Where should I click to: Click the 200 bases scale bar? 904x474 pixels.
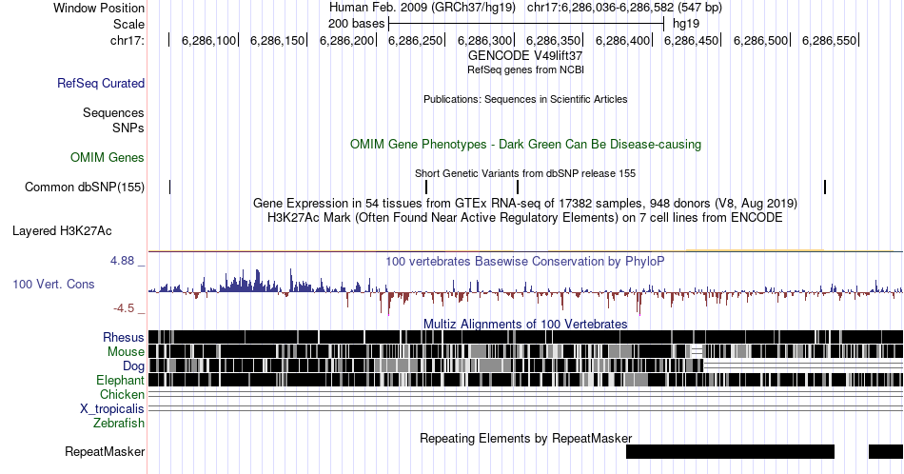click(x=526, y=24)
